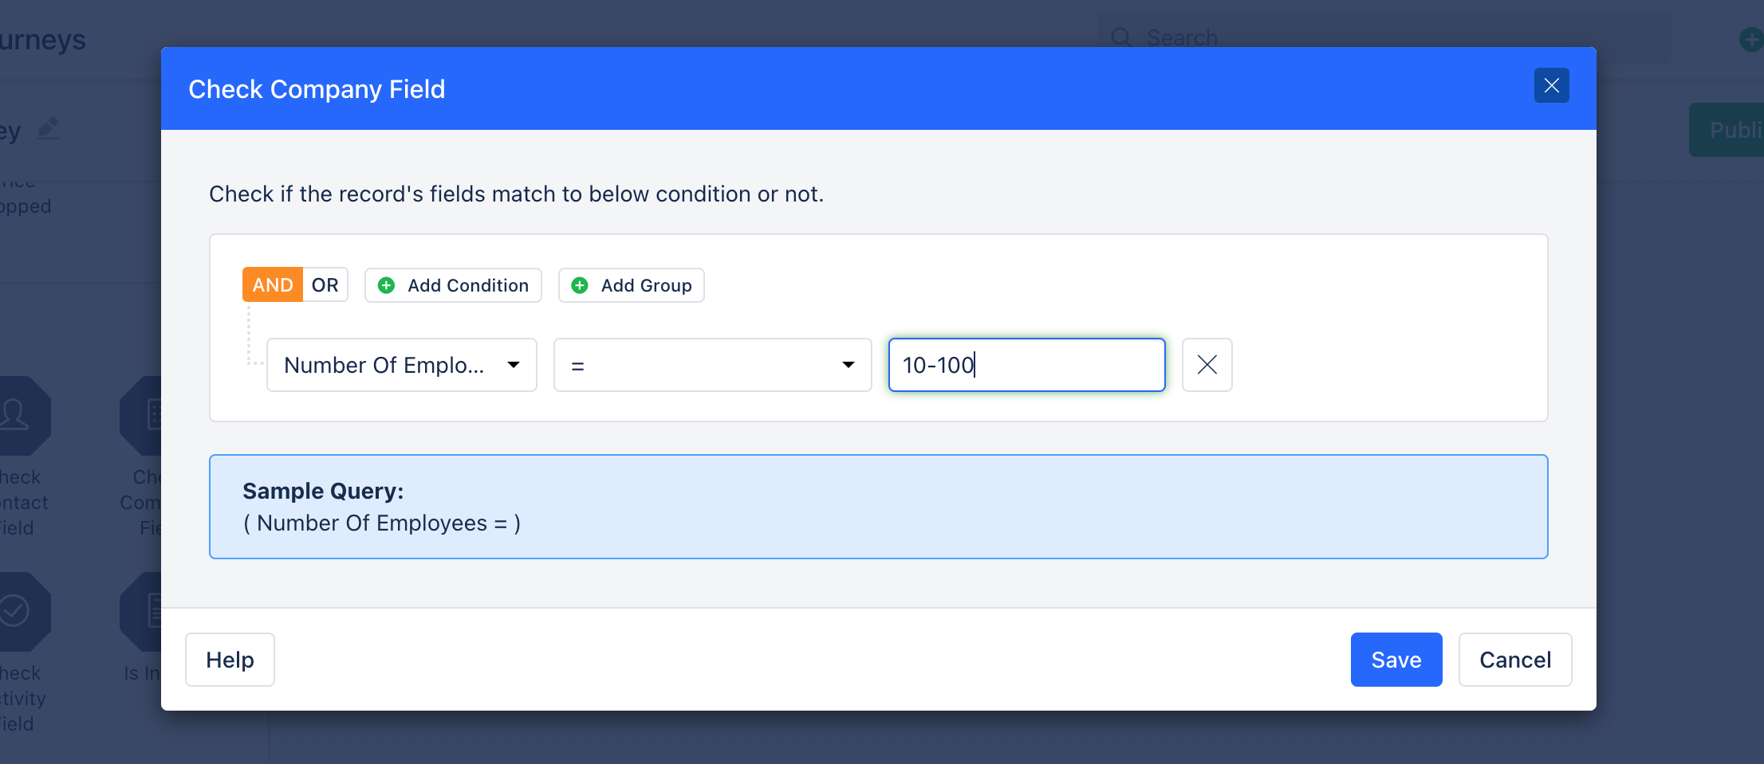Select AND logical operator

(273, 285)
